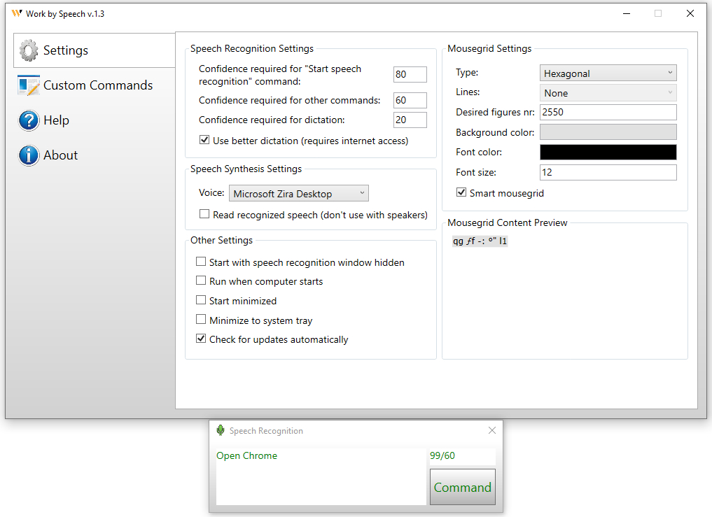The height and width of the screenshot is (517, 712).
Task: Enable Read recognized speech checkbox
Action: point(204,215)
